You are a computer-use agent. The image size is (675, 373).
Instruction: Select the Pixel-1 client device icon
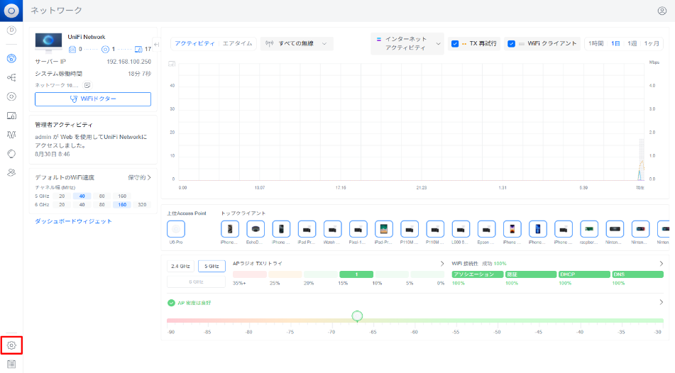click(358, 229)
